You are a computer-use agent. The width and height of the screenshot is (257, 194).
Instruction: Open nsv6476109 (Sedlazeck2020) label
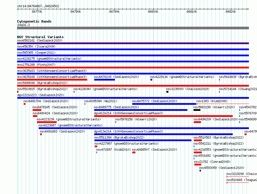click(116, 77)
